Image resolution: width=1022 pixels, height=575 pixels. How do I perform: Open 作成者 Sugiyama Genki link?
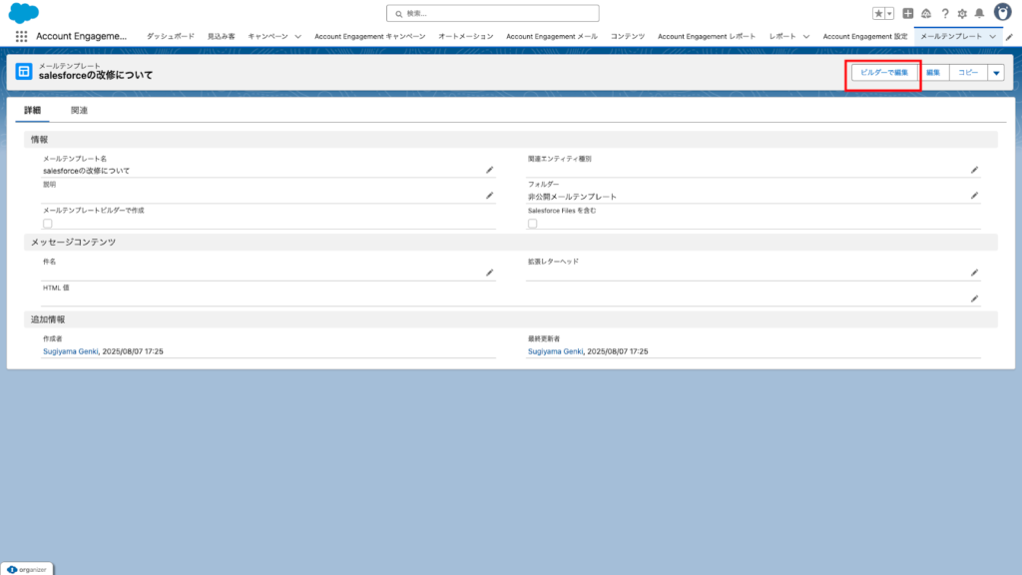coord(71,351)
